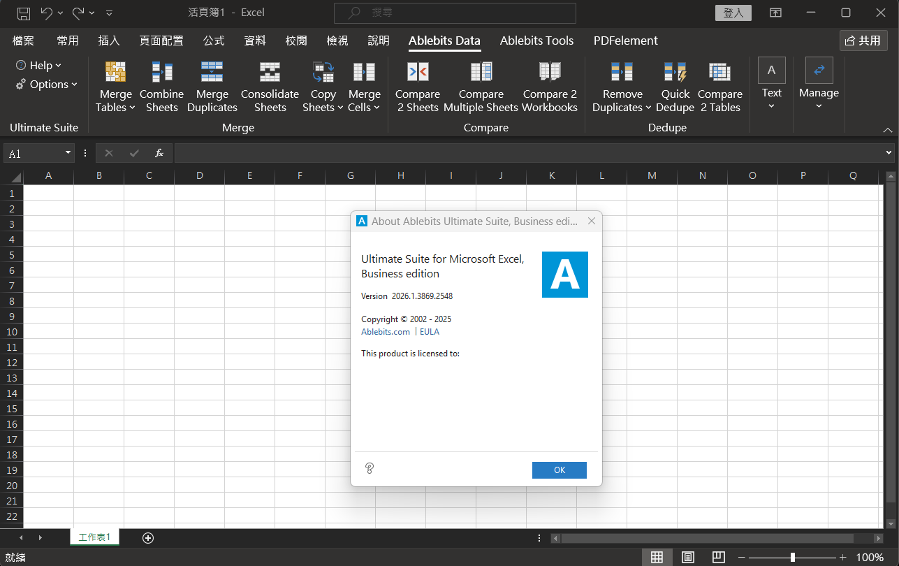Click the zoom slider handle
This screenshot has width=899, height=566.
(x=792, y=557)
